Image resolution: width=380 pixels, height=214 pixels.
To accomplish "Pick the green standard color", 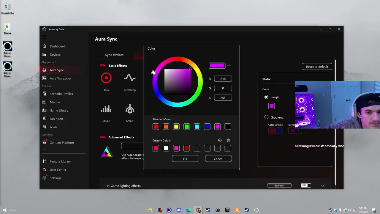I will pyautogui.click(x=186, y=127).
